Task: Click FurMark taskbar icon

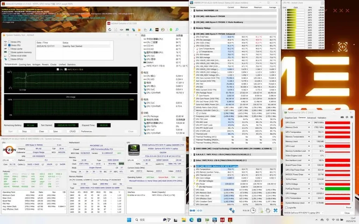Action: tap(230, 220)
